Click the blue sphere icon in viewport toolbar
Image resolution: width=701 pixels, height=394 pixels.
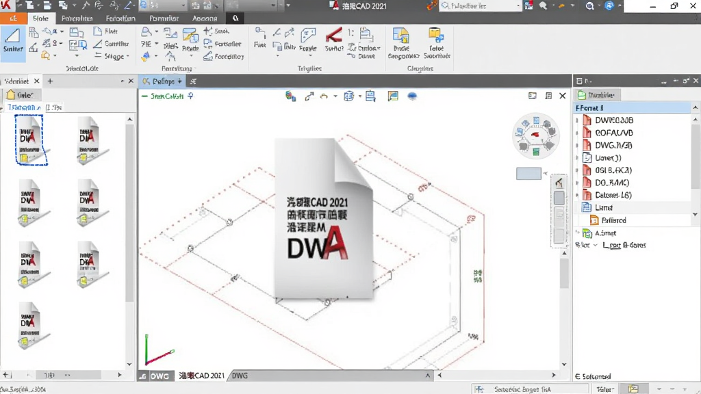[412, 96]
